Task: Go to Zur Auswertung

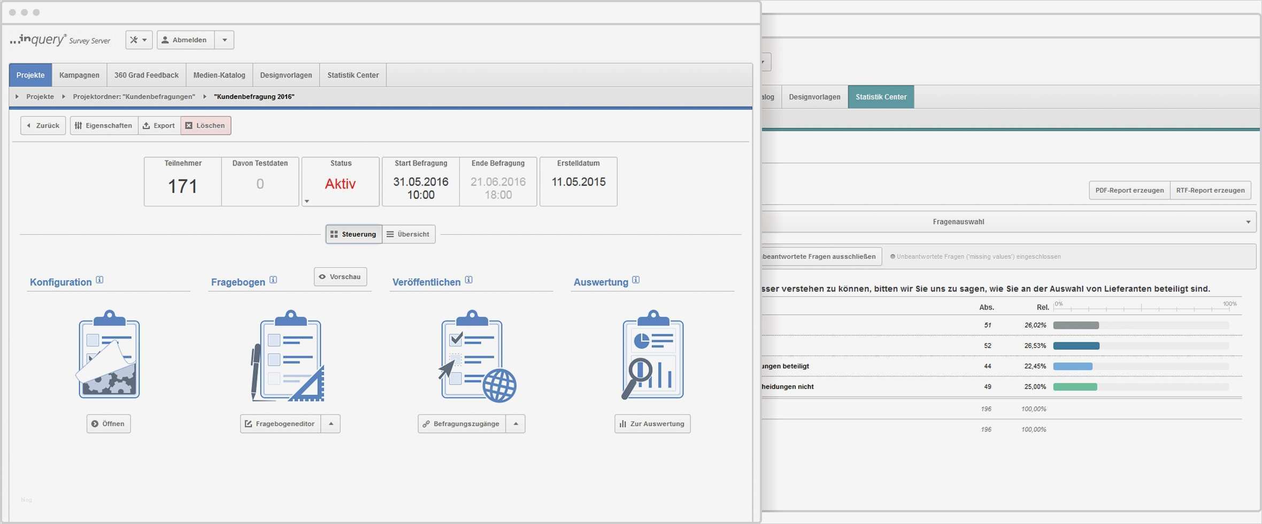Action: click(652, 424)
